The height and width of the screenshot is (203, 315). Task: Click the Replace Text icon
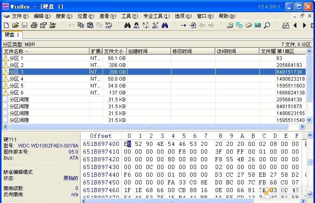pyautogui.click(x=146, y=25)
